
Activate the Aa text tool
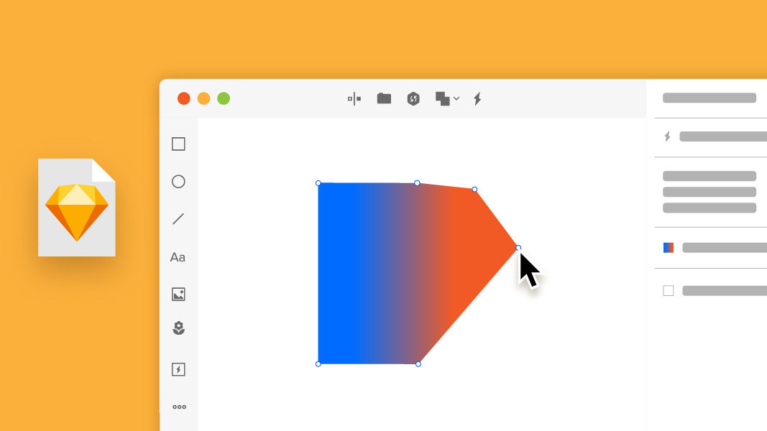178,257
